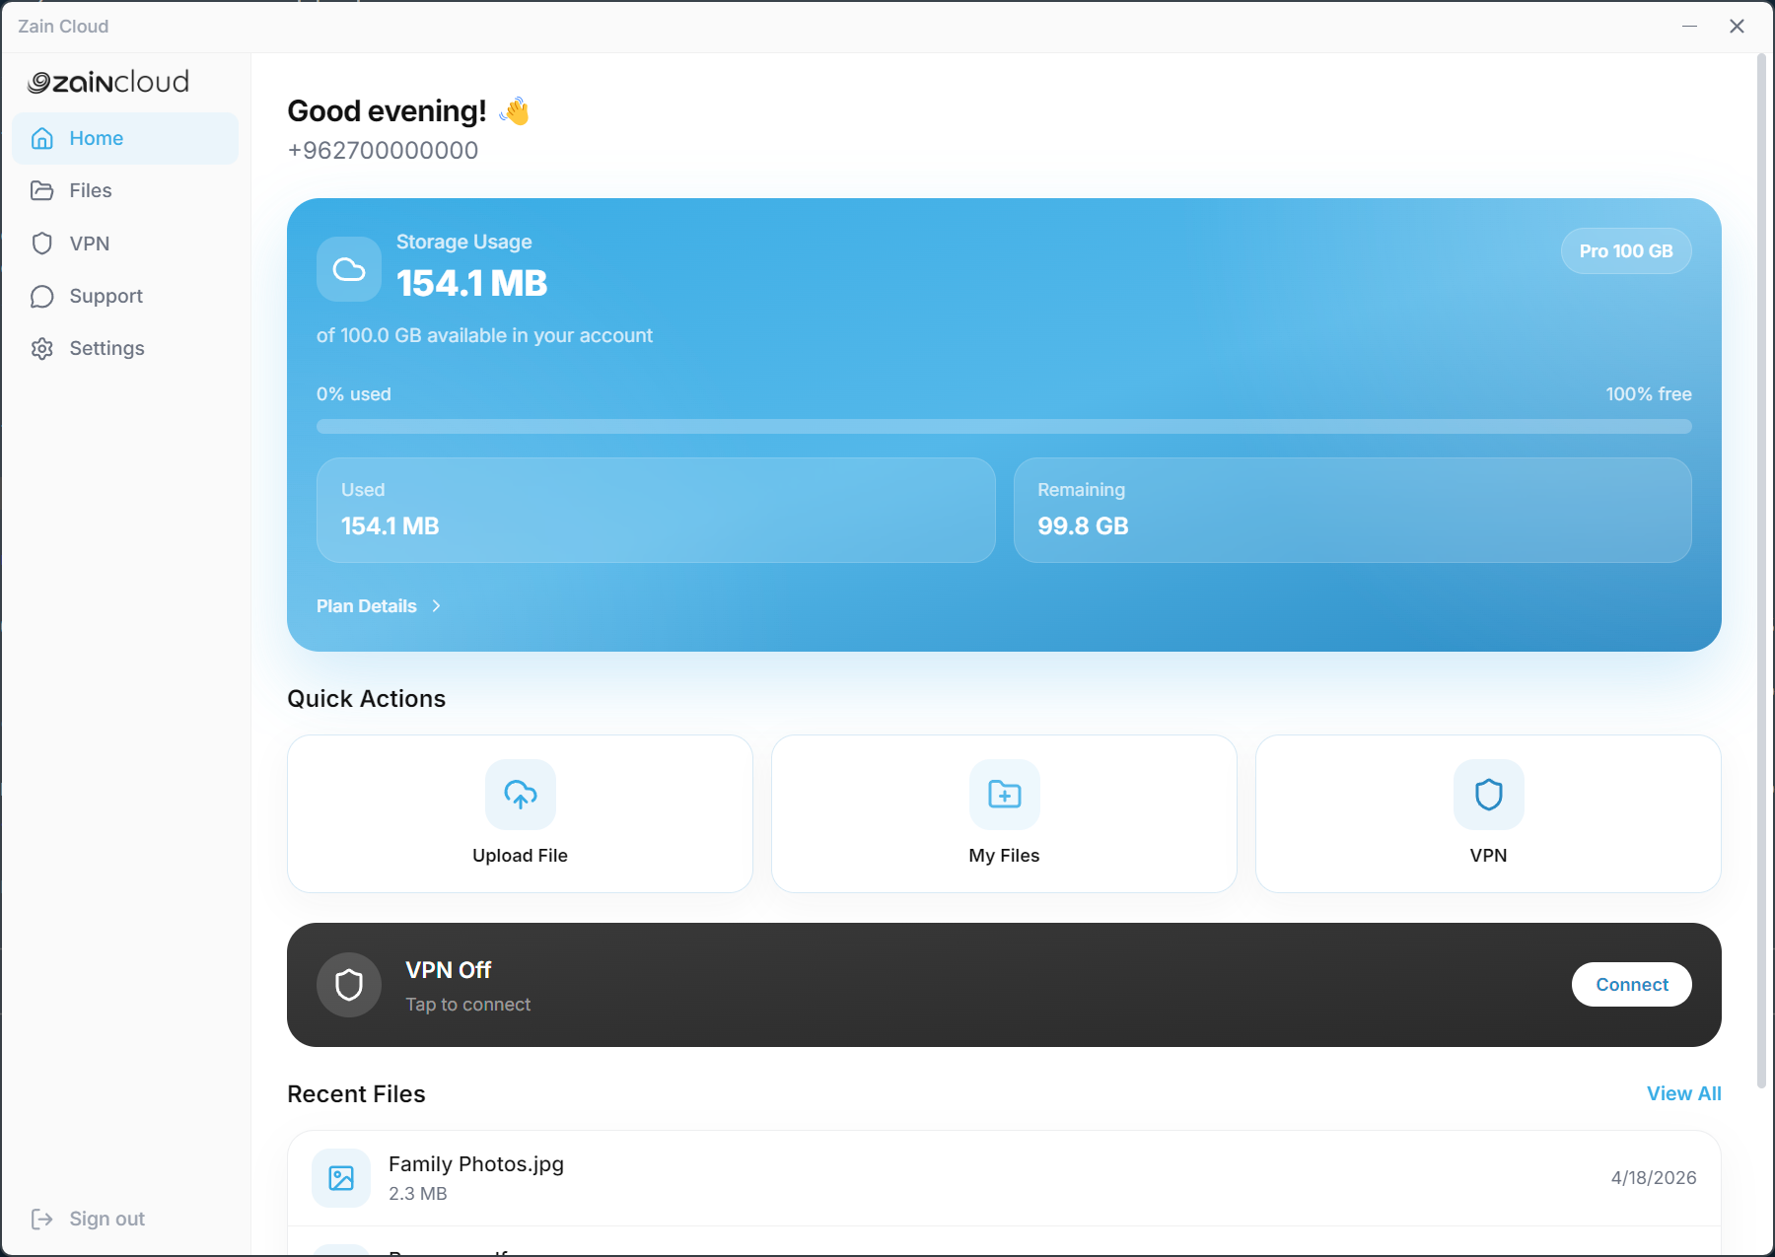Click the Recent Files heading
The height and width of the screenshot is (1257, 1775).
tap(356, 1094)
